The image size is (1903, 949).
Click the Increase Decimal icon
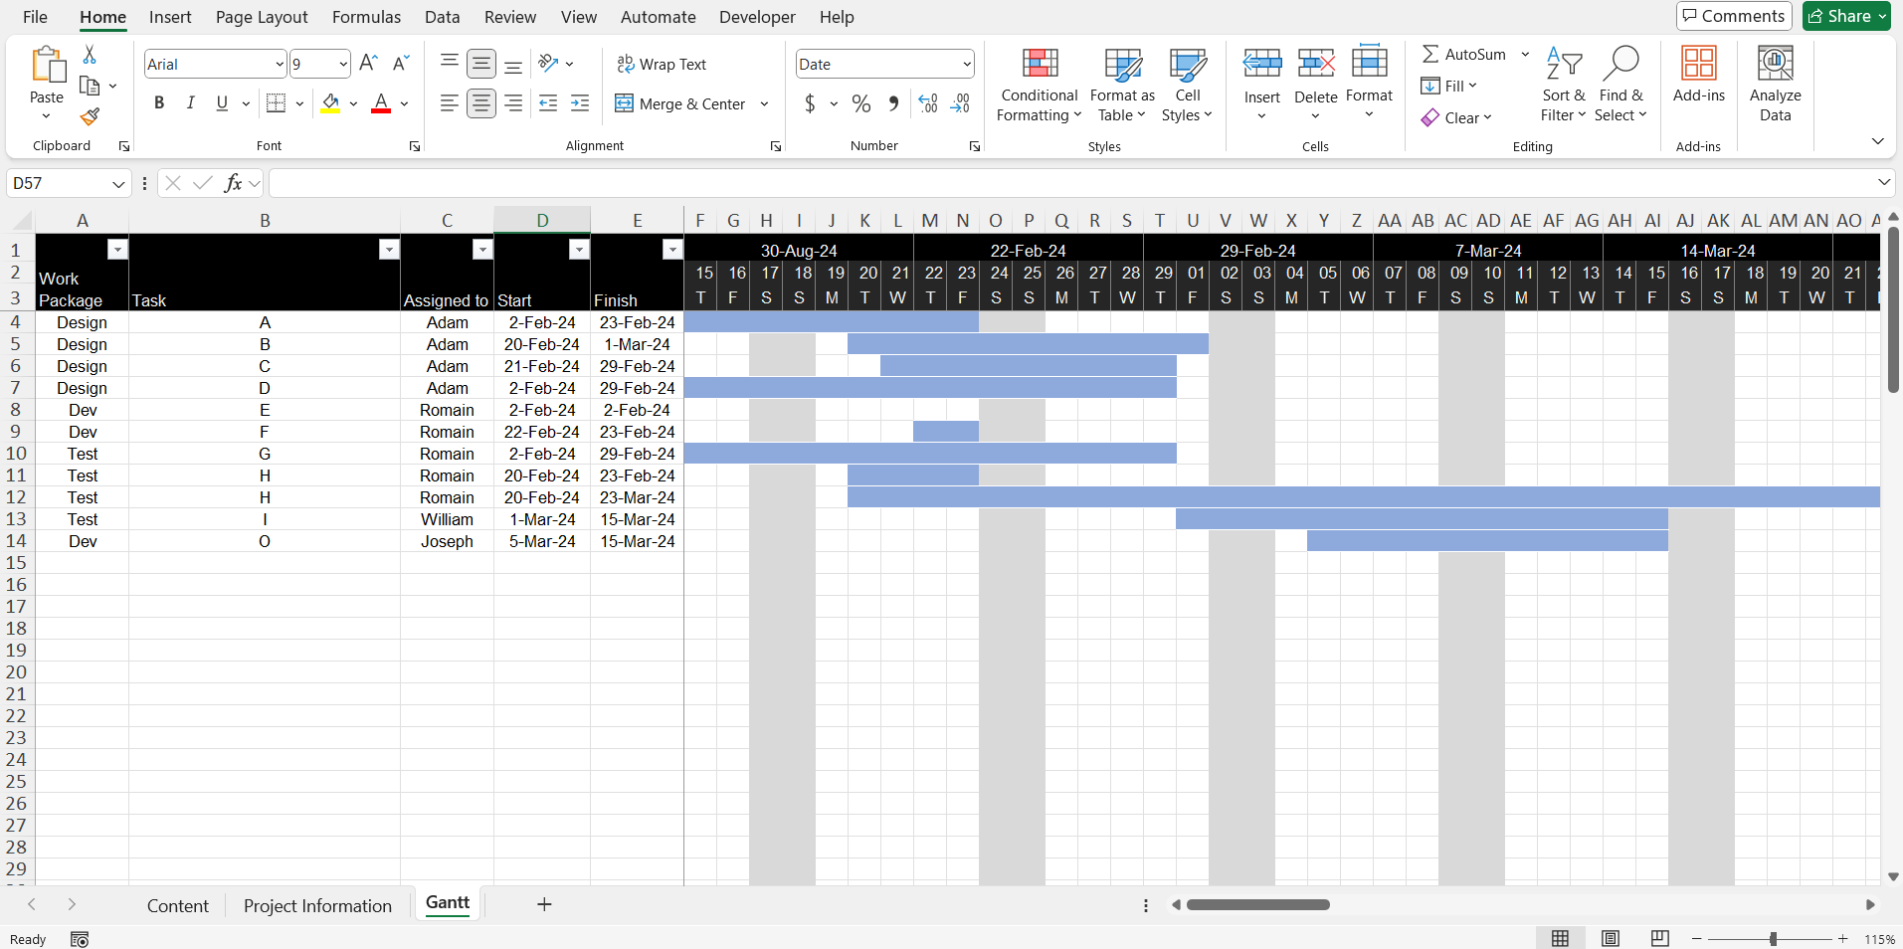(x=926, y=103)
